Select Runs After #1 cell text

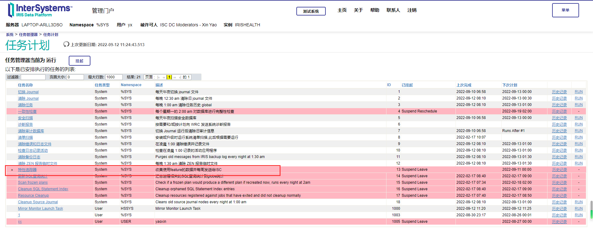coord(513,131)
